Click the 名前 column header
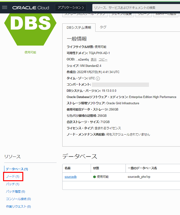Viewport: 180px width, 215px height. (77, 168)
